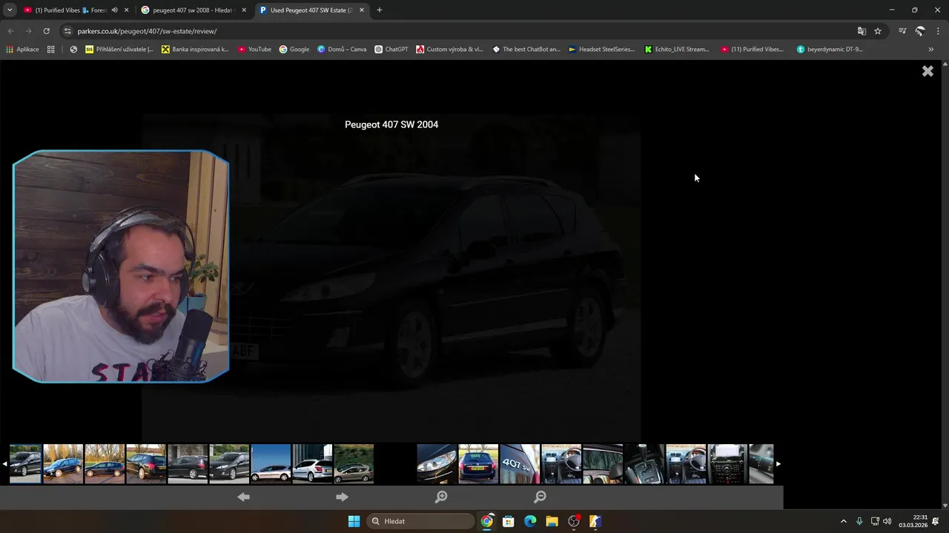This screenshot has height=533, width=949.
Task: Open silver car against blue sky thumbnail
Action: coord(271,463)
